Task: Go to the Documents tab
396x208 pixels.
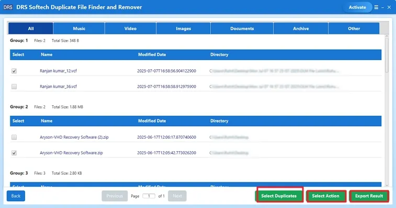Action: pyautogui.click(x=242, y=29)
